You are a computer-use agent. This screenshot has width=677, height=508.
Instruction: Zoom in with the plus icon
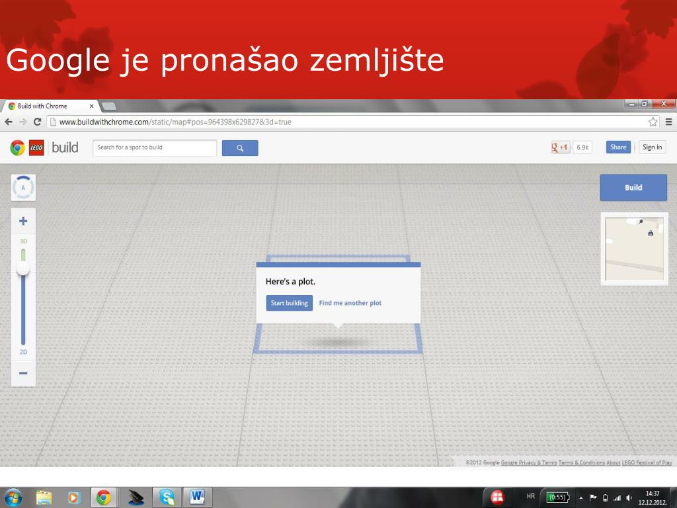(x=23, y=221)
